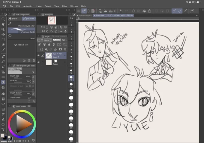
Task: Select the Text tool (letter A)
Action: (3, 120)
